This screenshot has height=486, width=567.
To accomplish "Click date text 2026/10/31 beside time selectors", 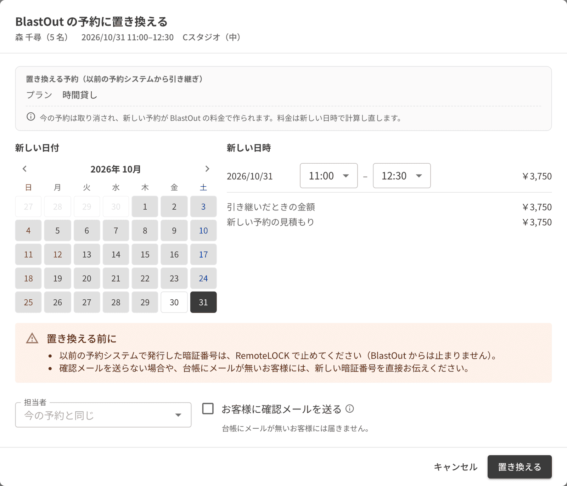I will [x=250, y=176].
